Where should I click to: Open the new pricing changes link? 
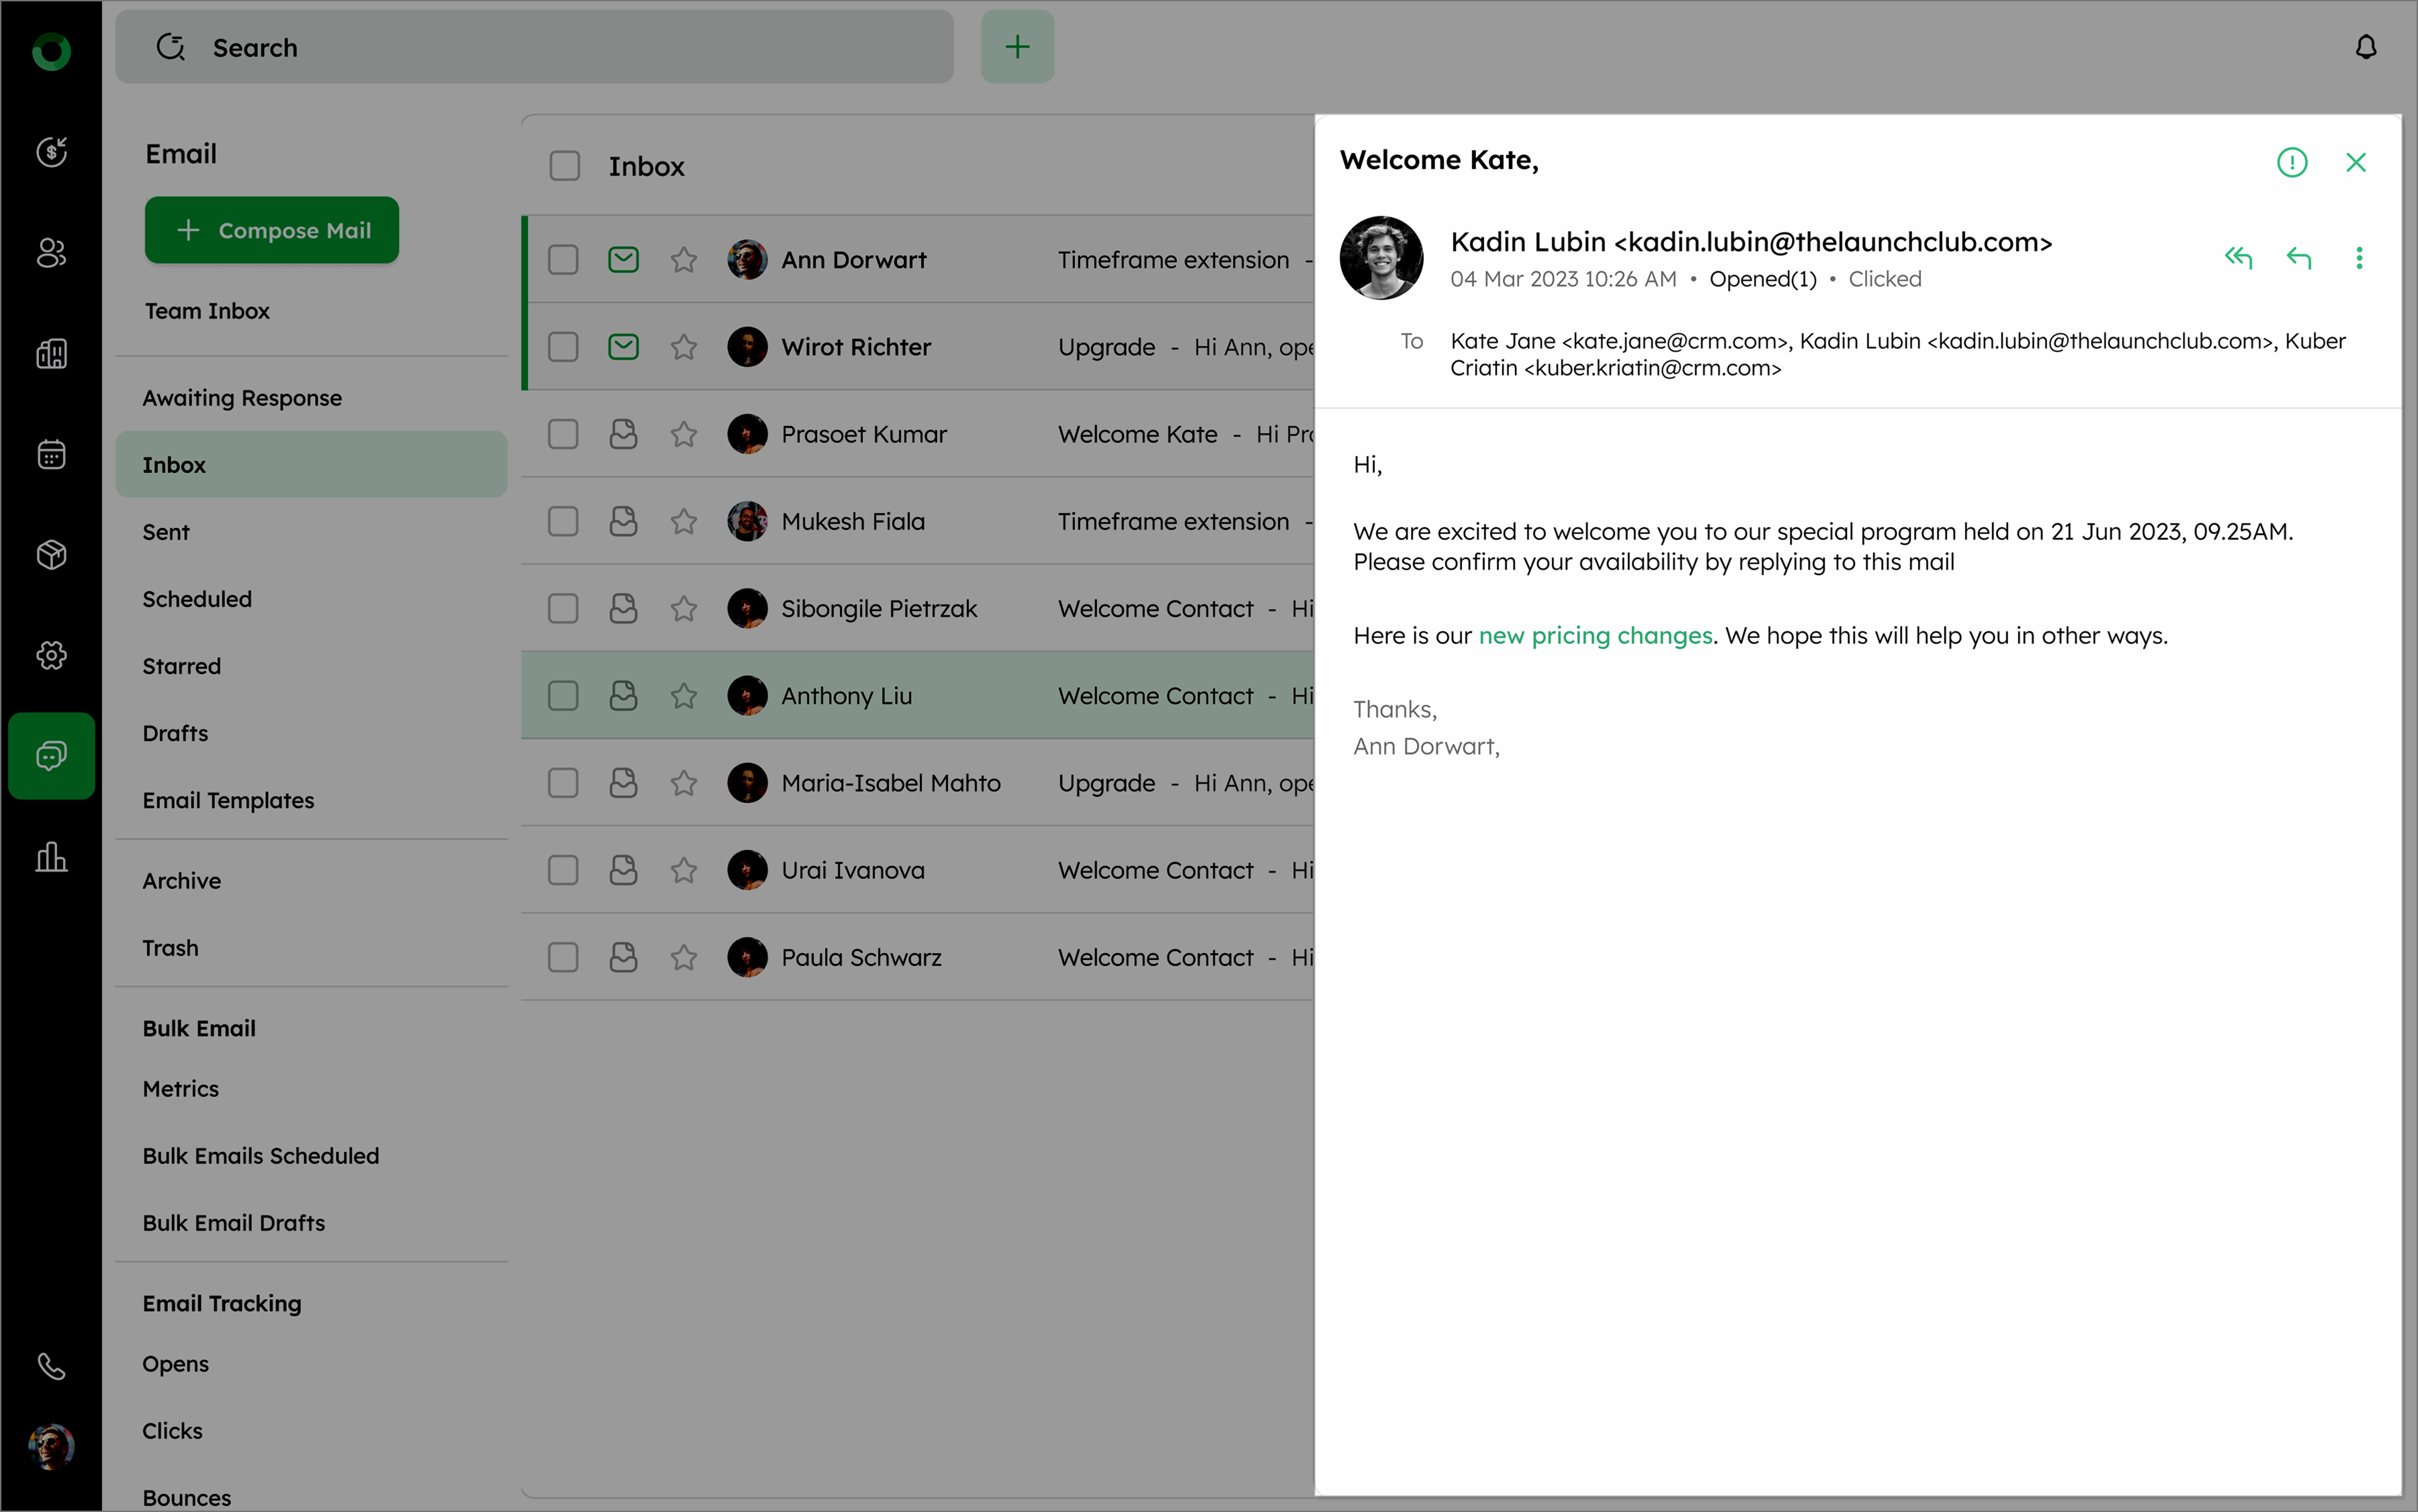coord(1595,636)
